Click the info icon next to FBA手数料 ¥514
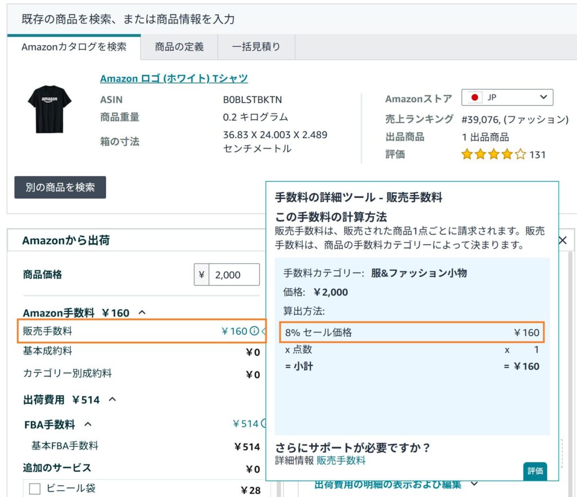This screenshot has width=577, height=497. pyautogui.click(x=264, y=424)
